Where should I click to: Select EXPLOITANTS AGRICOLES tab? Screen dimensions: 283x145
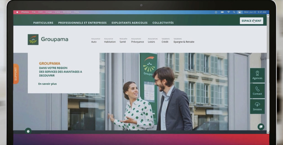129,23
